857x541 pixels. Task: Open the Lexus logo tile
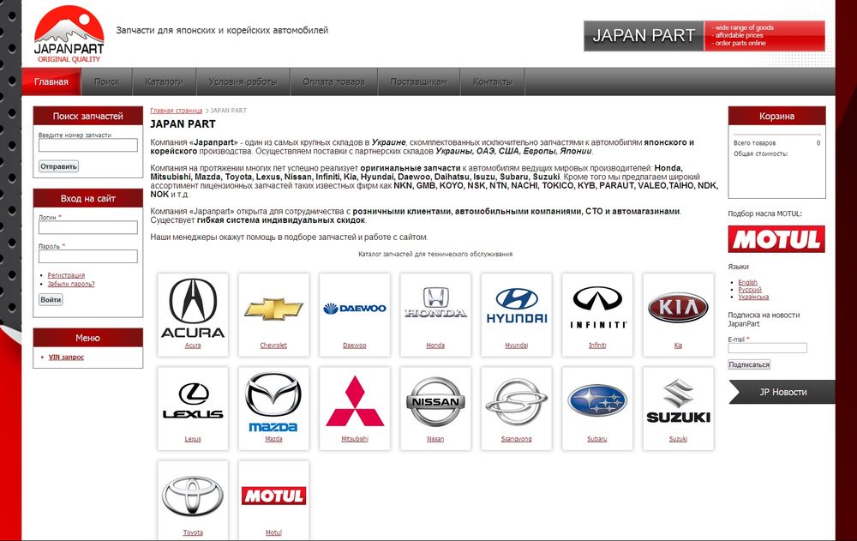tap(193, 400)
